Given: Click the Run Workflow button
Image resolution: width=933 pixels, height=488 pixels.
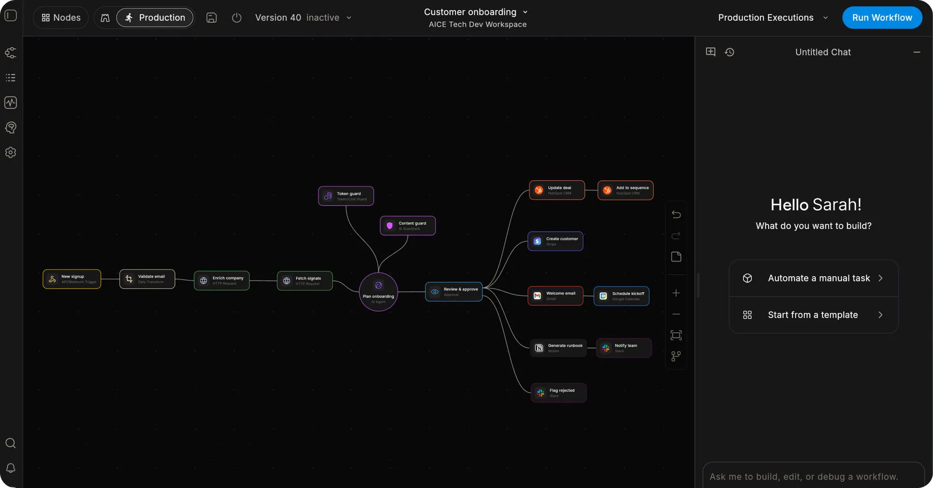Looking at the screenshot, I should click(882, 18).
